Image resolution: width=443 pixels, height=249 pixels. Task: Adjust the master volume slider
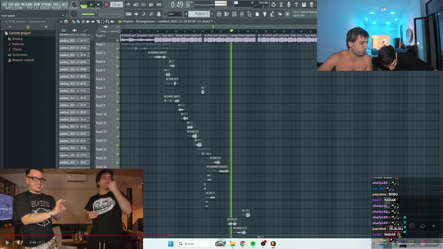(96, 14)
